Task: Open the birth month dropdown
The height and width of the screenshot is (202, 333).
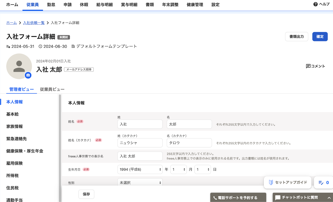Action: [x=178, y=169]
